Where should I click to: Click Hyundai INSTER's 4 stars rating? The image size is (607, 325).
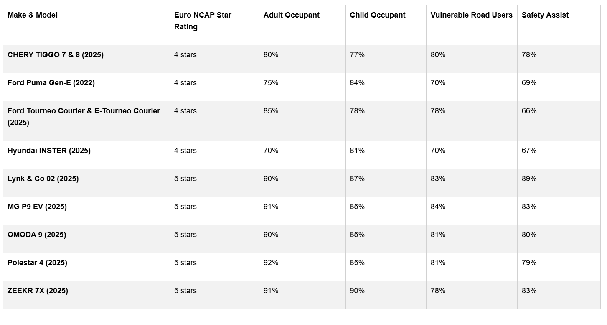click(185, 151)
